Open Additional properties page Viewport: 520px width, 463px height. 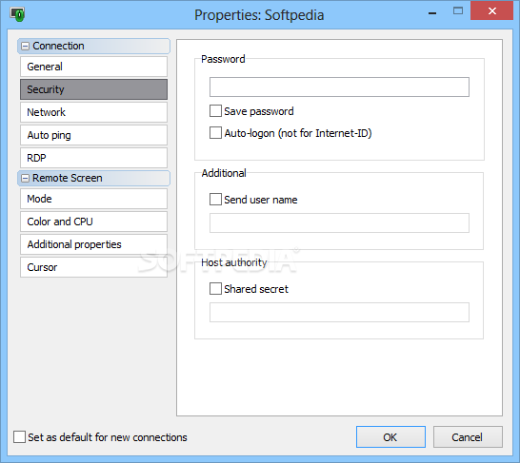pyautogui.click(x=93, y=244)
